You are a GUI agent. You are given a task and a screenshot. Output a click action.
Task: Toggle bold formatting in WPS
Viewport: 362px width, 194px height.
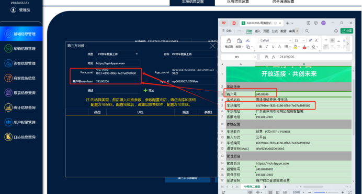[261, 47]
